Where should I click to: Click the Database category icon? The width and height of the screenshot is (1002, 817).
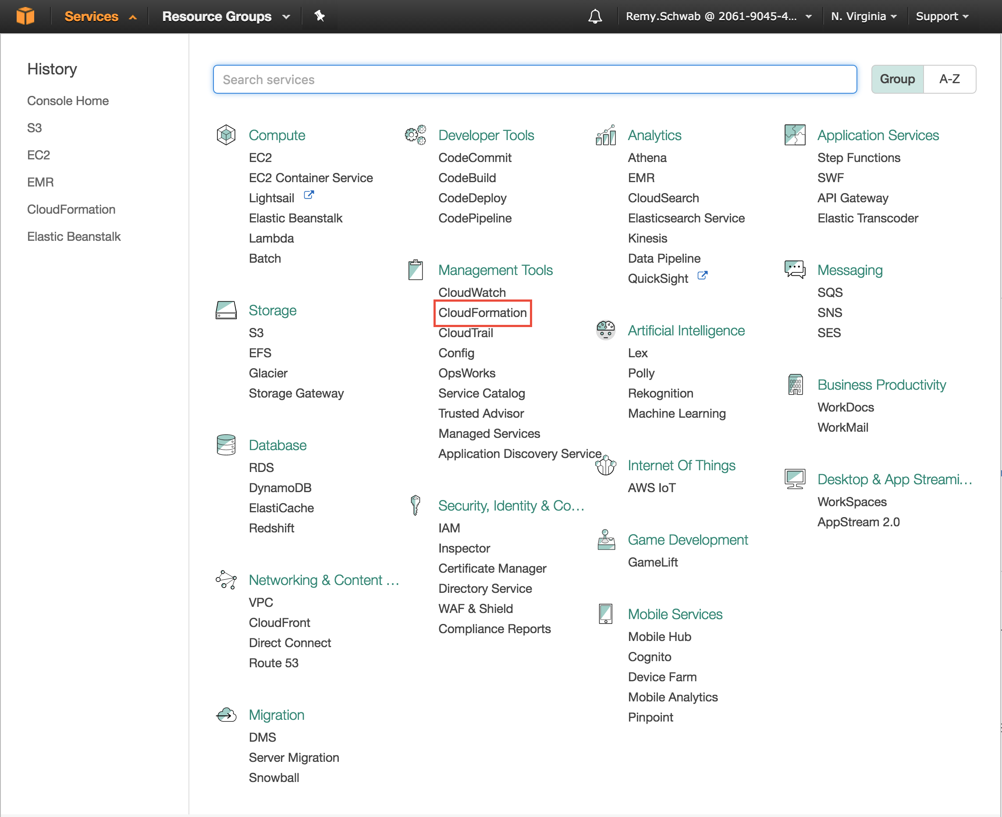(226, 445)
